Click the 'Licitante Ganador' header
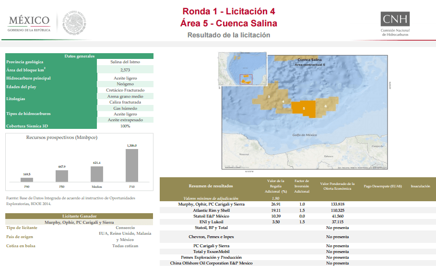This screenshot has height=275, width=436. [x=79, y=216]
